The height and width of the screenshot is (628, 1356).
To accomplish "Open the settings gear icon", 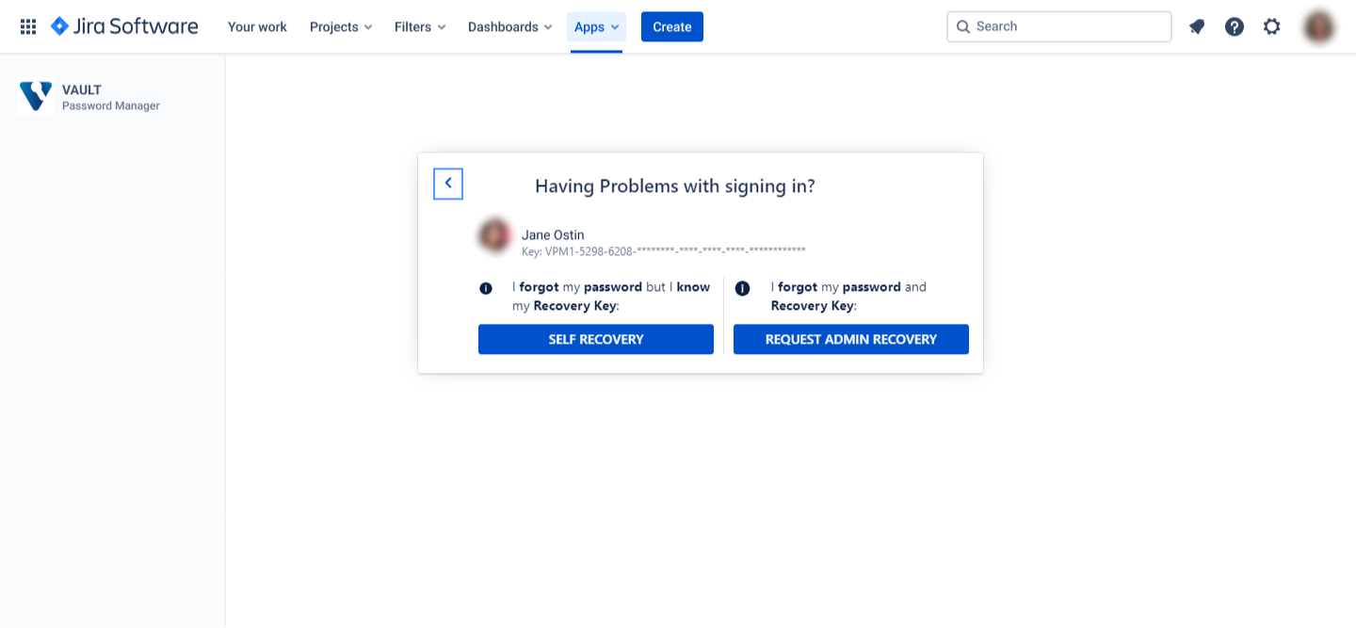I will pyautogui.click(x=1272, y=26).
